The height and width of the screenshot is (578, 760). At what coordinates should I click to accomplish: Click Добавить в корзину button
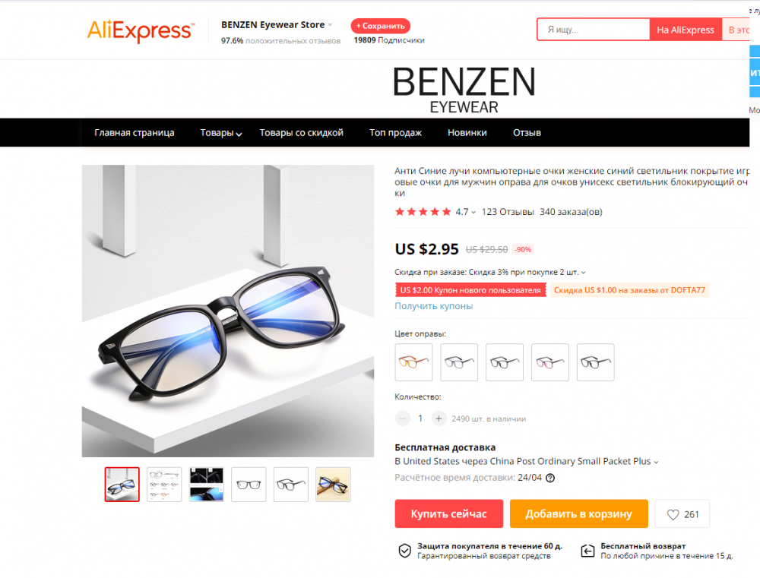(x=578, y=514)
